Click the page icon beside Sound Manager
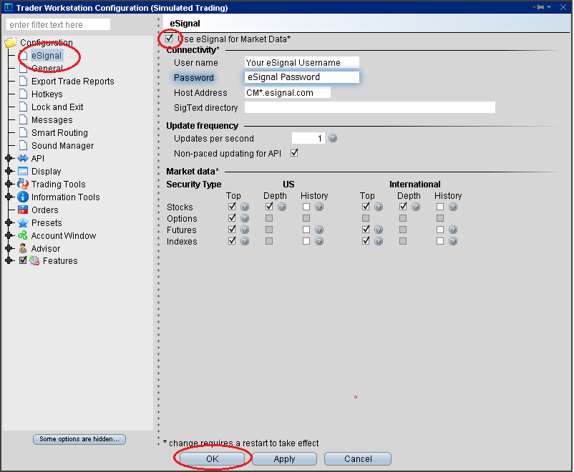The width and height of the screenshot is (574, 472). point(23,145)
